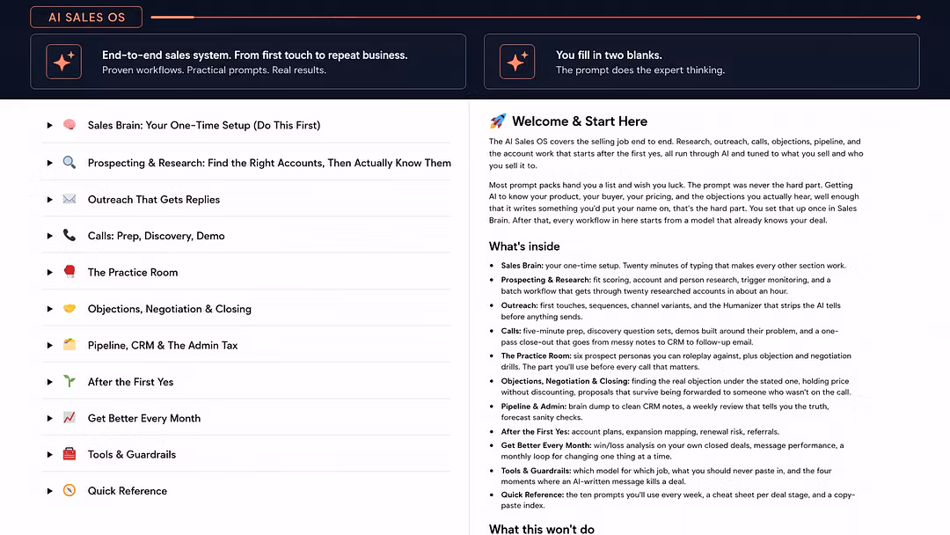The image size is (950, 535).
Task: Click the orange progress line at top
Action: (x=536, y=17)
